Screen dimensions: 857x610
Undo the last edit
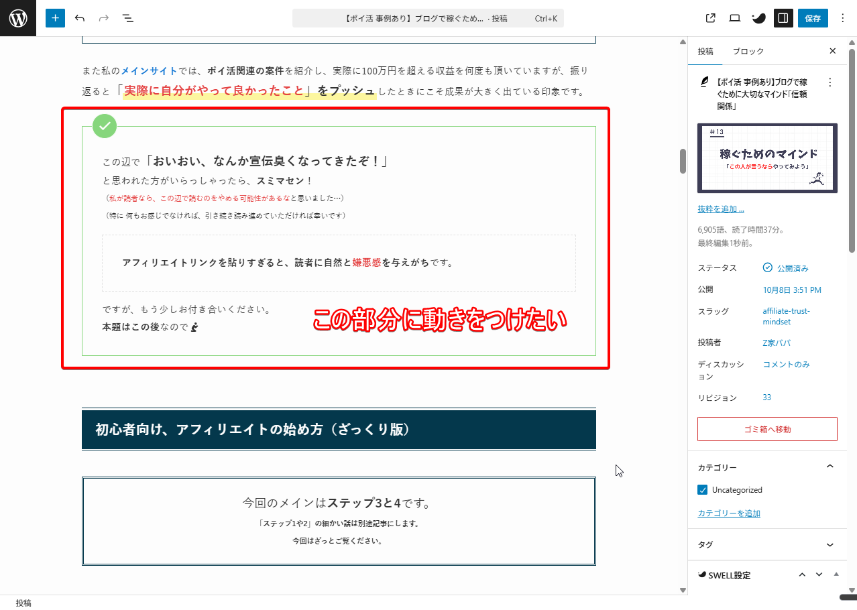[80, 18]
